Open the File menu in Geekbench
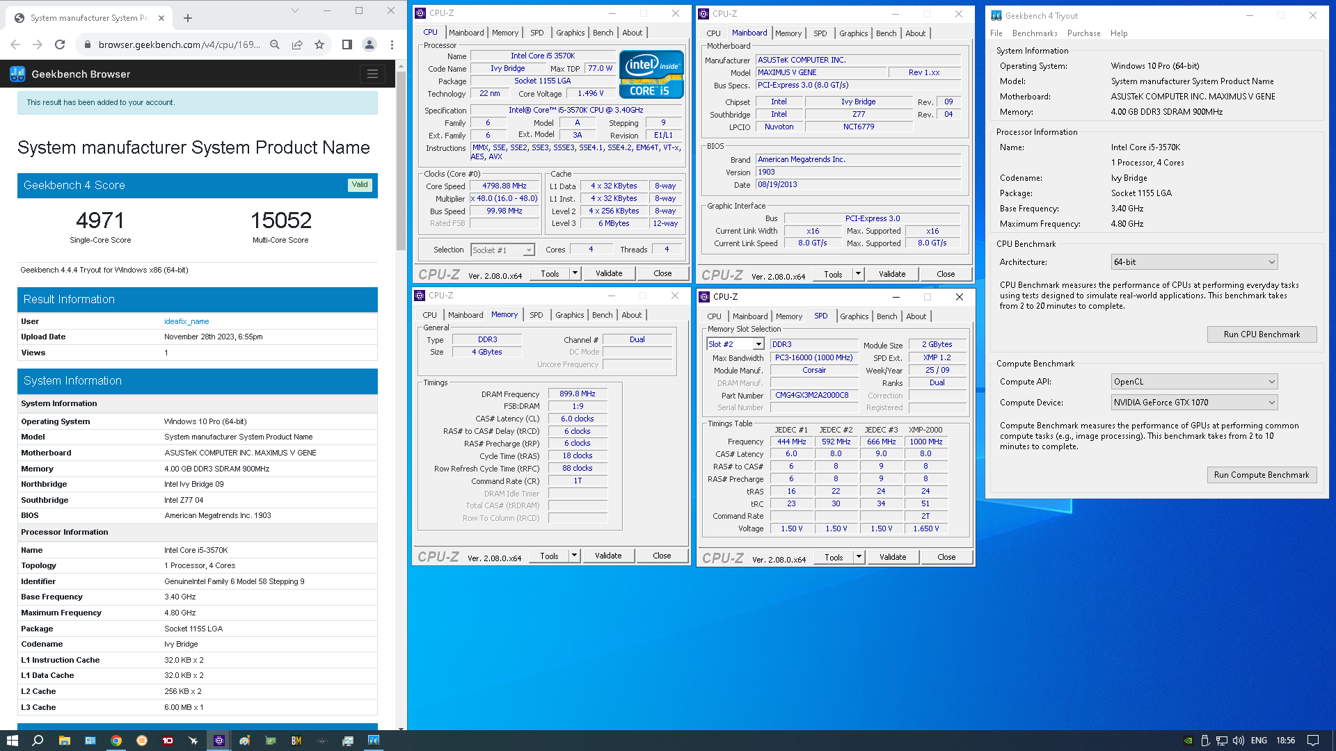This screenshot has width=1336, height=751. [x=996, y=33]
